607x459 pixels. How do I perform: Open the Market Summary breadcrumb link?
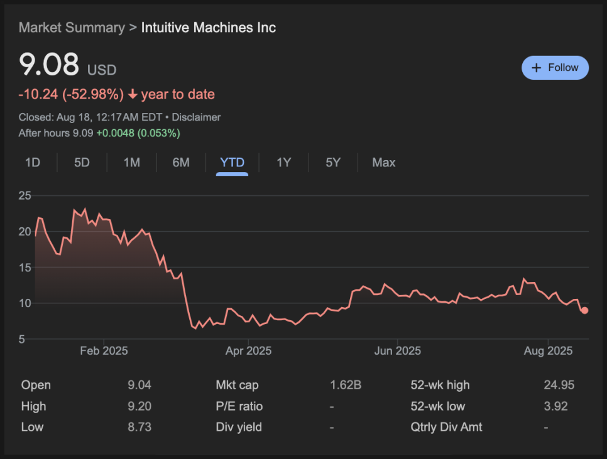(72, 28)
